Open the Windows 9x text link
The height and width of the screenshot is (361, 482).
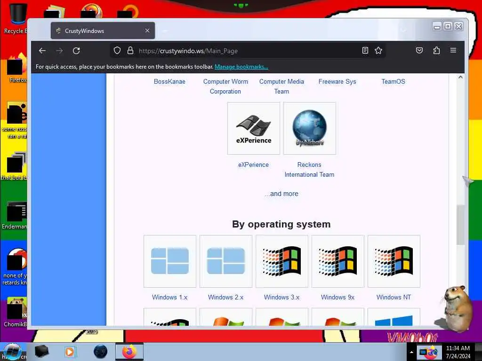337,298
